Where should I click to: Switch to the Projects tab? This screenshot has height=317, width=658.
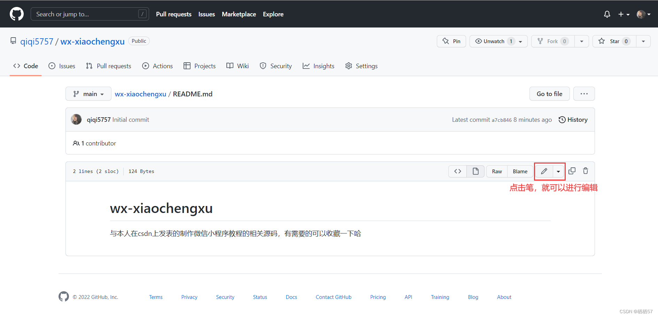(200, 66)
